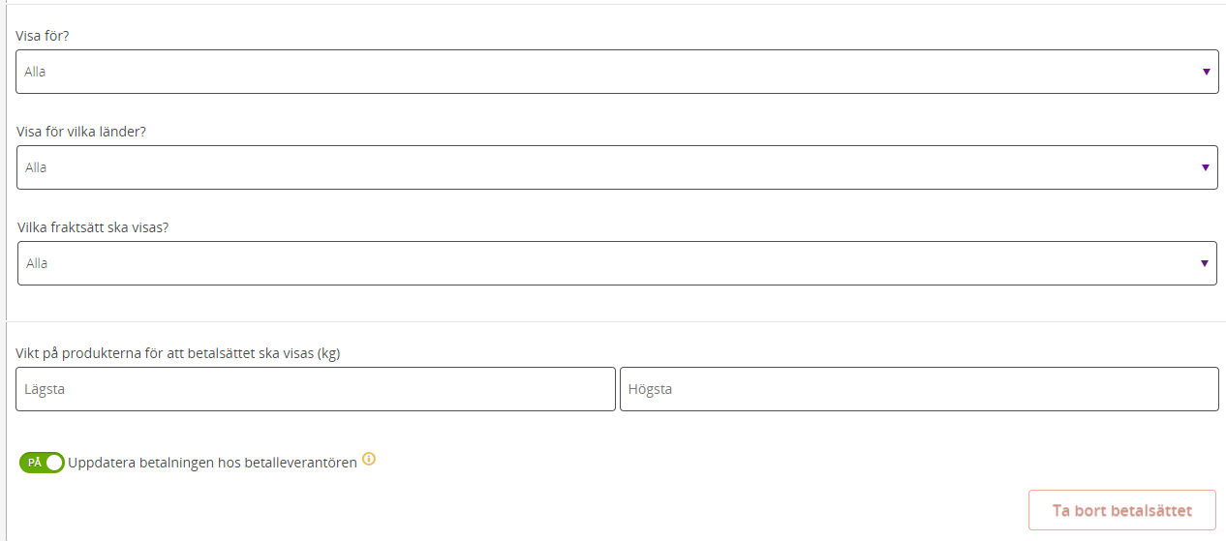Click the white knob on the PÅ switch
Image resolution: width=1226 pixels, height=541 pixels.
54,463
